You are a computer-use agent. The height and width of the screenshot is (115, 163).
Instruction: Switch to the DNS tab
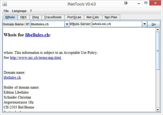pos(23,17)
